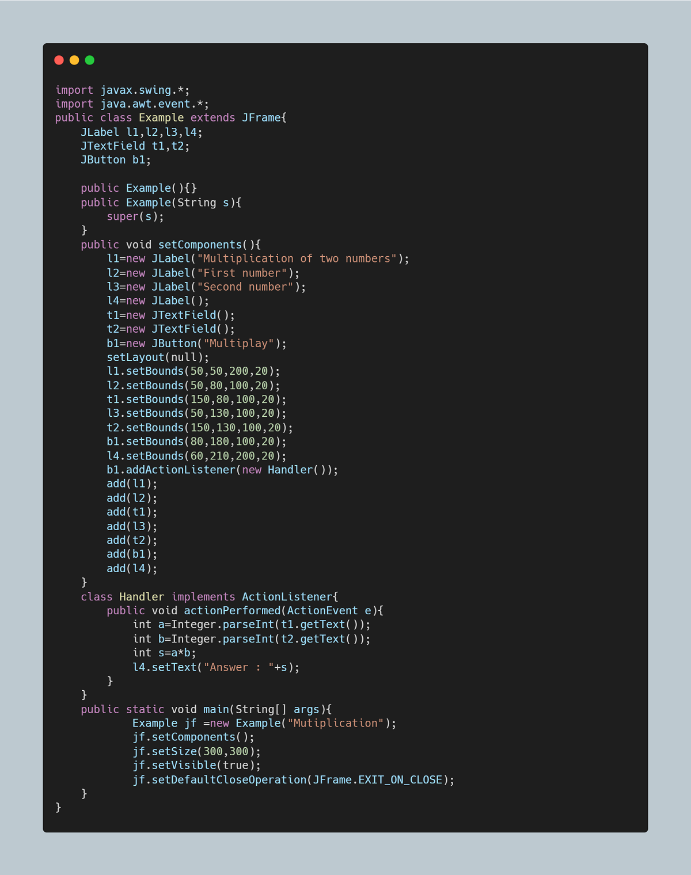Click the 'l4=new JLabel();' line

coord(158,300)
